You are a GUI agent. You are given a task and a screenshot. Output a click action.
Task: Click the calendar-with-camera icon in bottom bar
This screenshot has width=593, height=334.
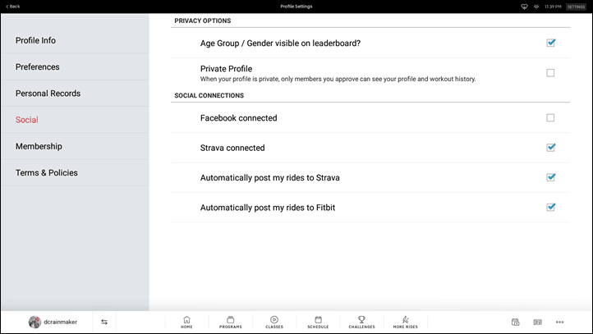point(516,322)
